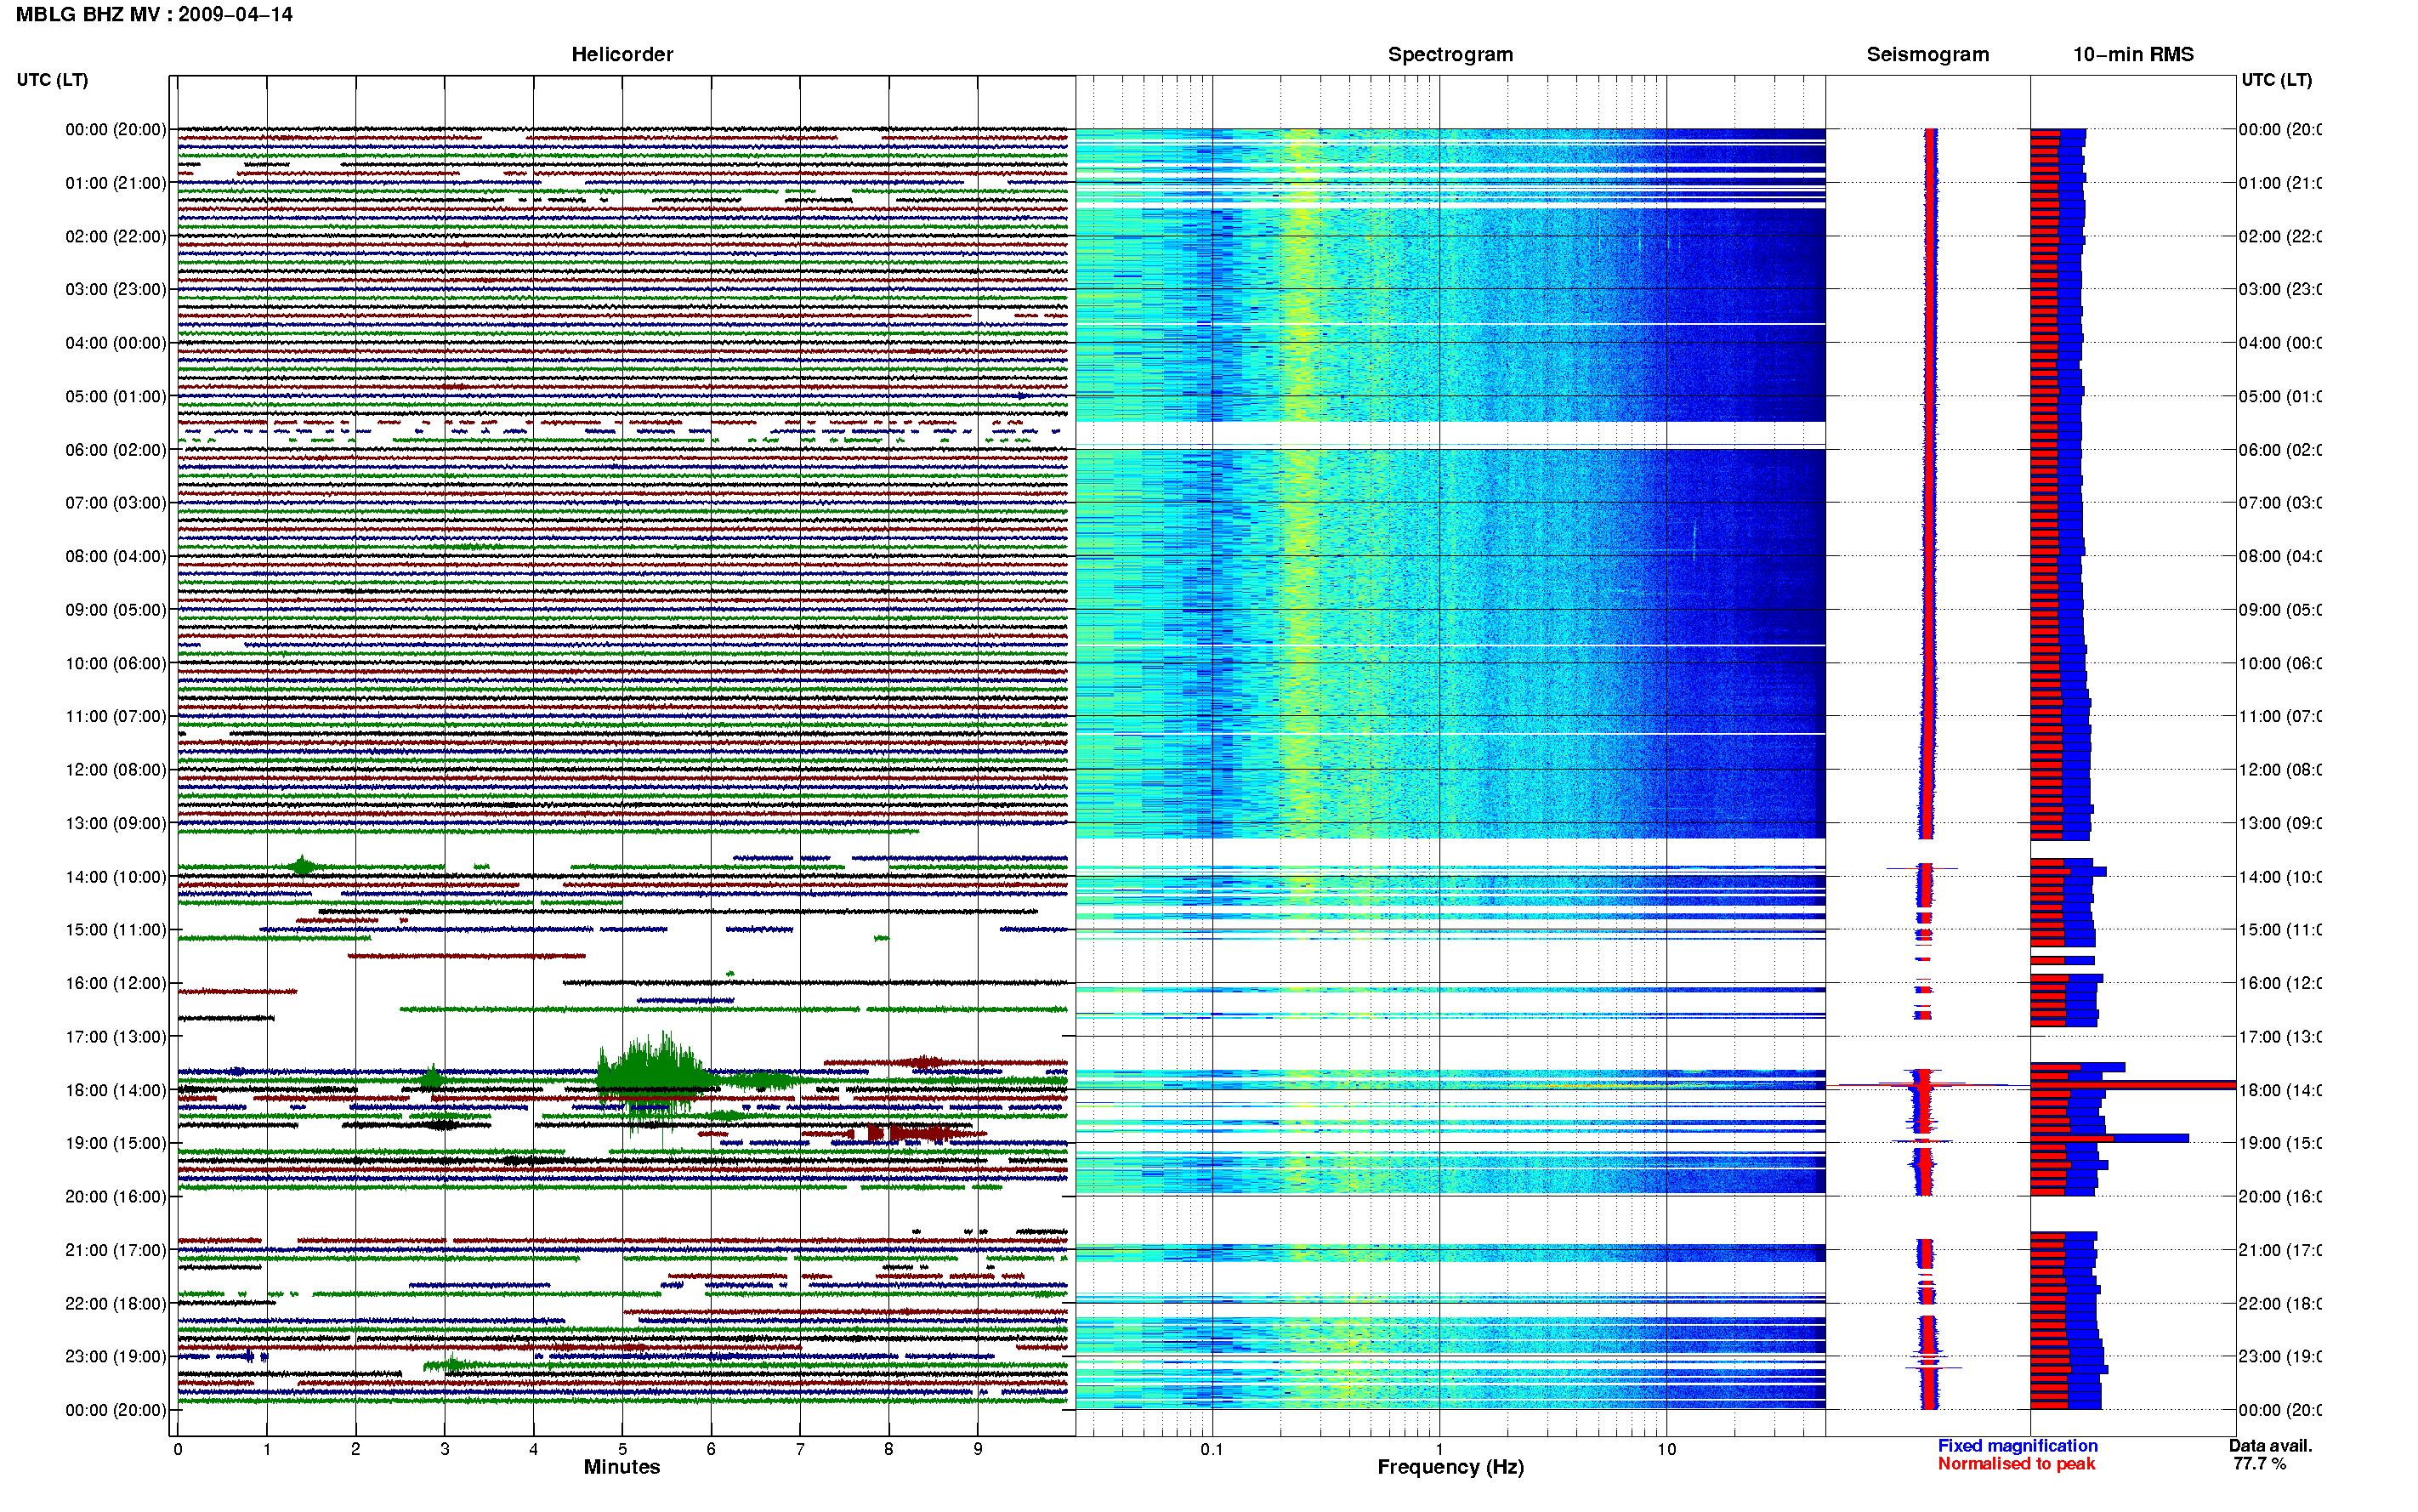This screenshot has width=2418, height=1512.
Task: Click the left '23:00 (19:00)' time label
Action: [x=116, y=1357]
